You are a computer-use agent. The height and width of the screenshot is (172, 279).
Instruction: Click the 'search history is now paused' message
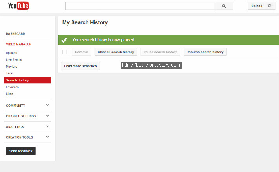click(104, 40)
